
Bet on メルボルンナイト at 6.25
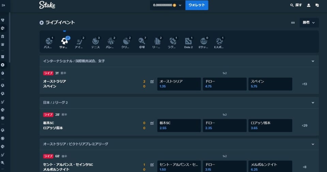coord(270,166)
